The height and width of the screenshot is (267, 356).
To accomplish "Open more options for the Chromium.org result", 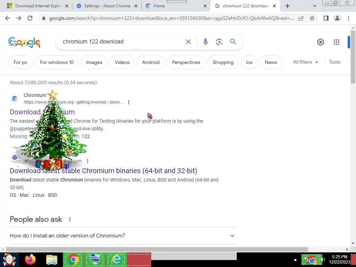I will click(x=129, y=102).
